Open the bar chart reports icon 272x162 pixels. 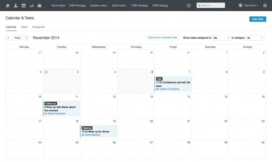[31, 5]
